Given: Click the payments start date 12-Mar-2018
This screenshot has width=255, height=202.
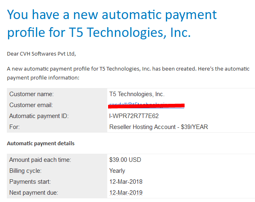Looking at the screenshot, I should click(126, 182).
